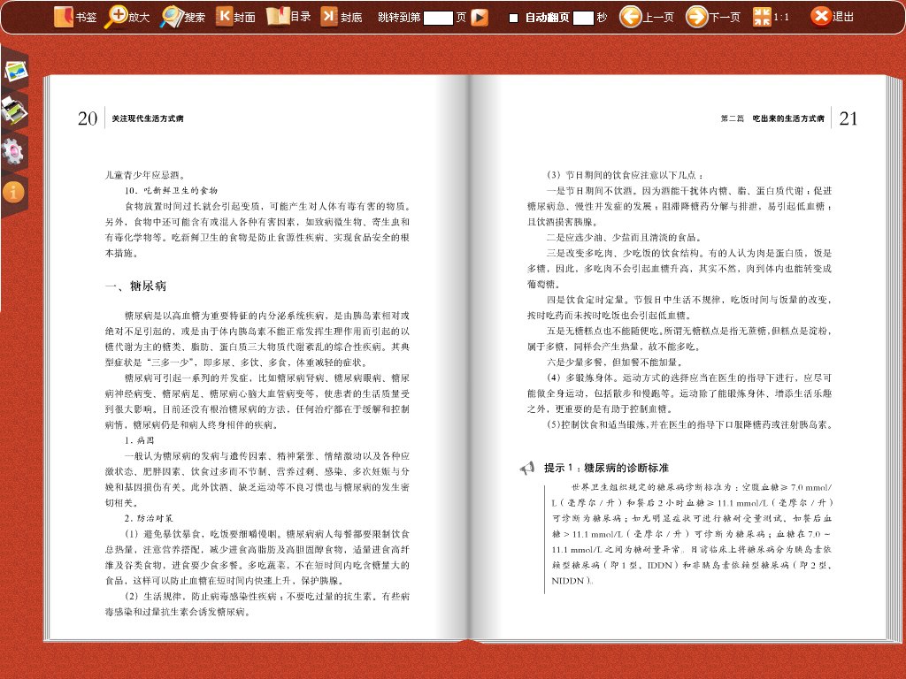This screenshot has width=906, height=679.
Task: Click the line 儿童青少年应忌酒。
Action: pos(145,175)
